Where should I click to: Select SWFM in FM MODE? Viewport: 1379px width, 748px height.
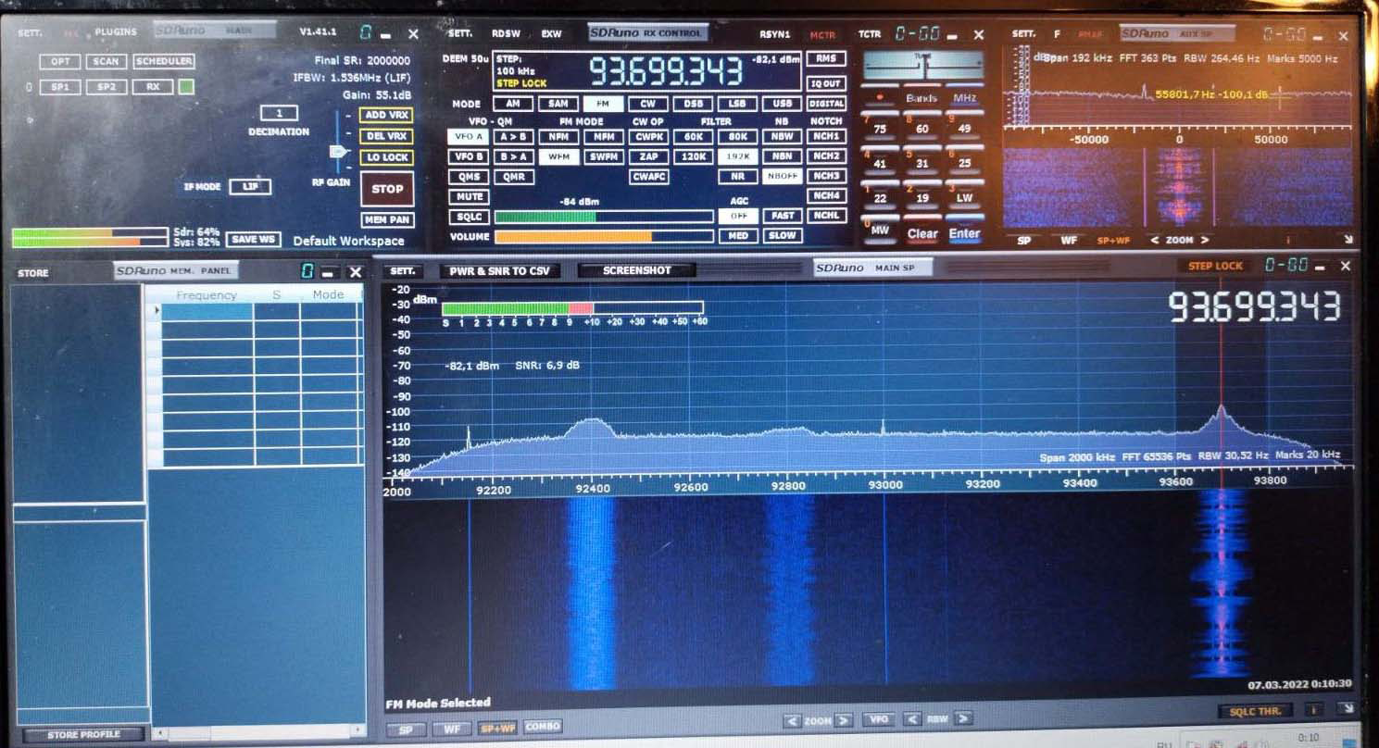coord(603,156)
